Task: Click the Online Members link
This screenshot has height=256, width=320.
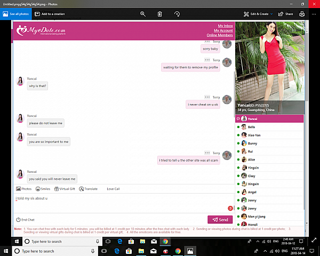Action: click(219, 35)
